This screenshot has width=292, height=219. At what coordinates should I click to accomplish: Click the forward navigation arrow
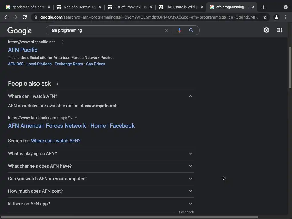[15, 17]
